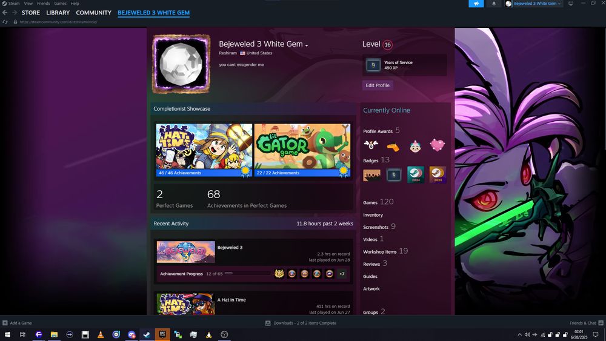Open the Artwork link
This screenshot has height=341, width=606.
pos(371,289)
